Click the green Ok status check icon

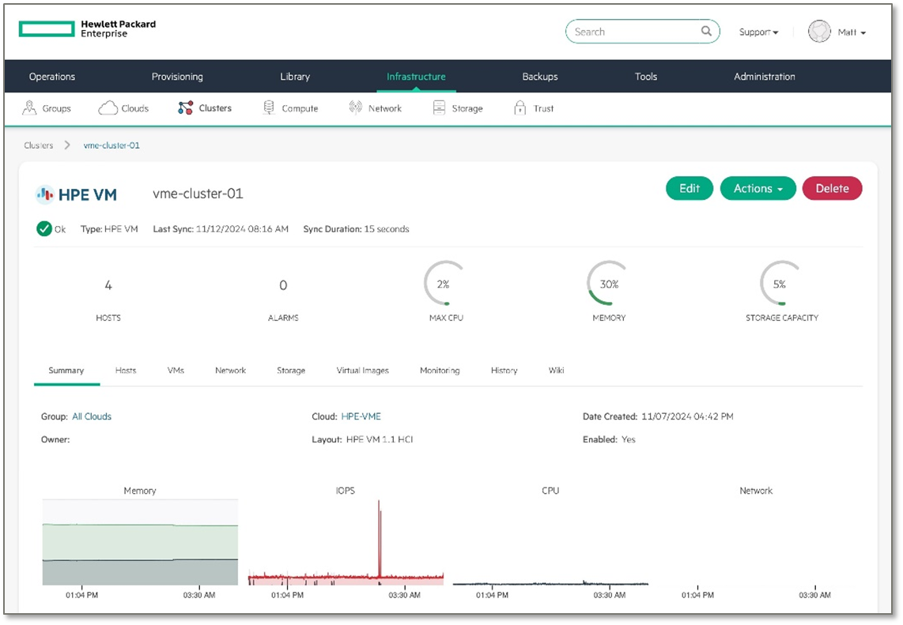(x=45, y=229)
